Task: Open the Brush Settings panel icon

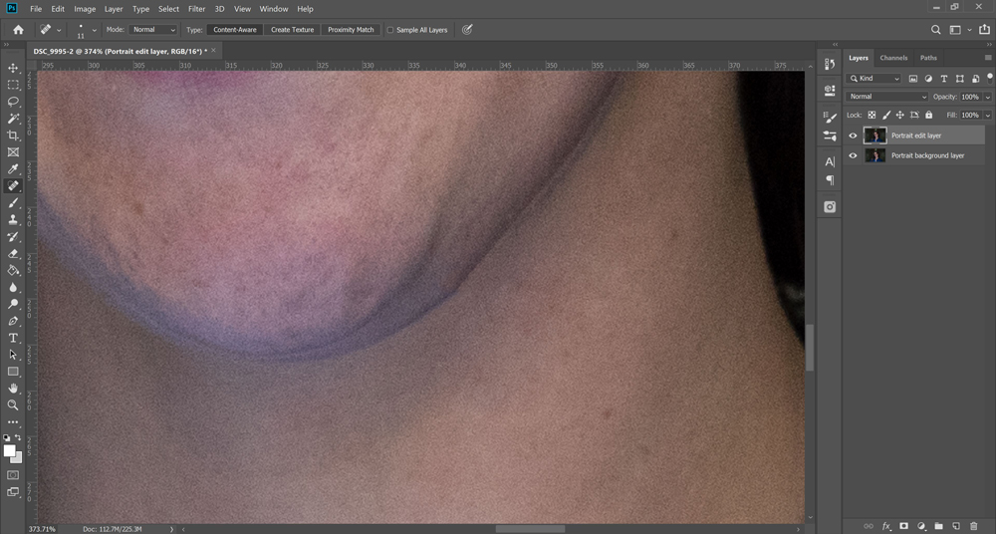Action: pyautogui.click(x=830, y=117)
